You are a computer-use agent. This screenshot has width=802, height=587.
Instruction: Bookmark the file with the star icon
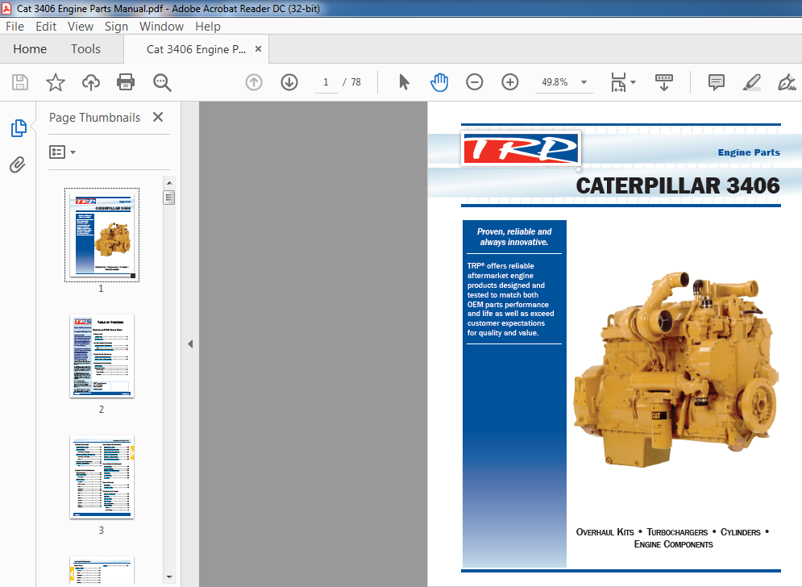56,82
